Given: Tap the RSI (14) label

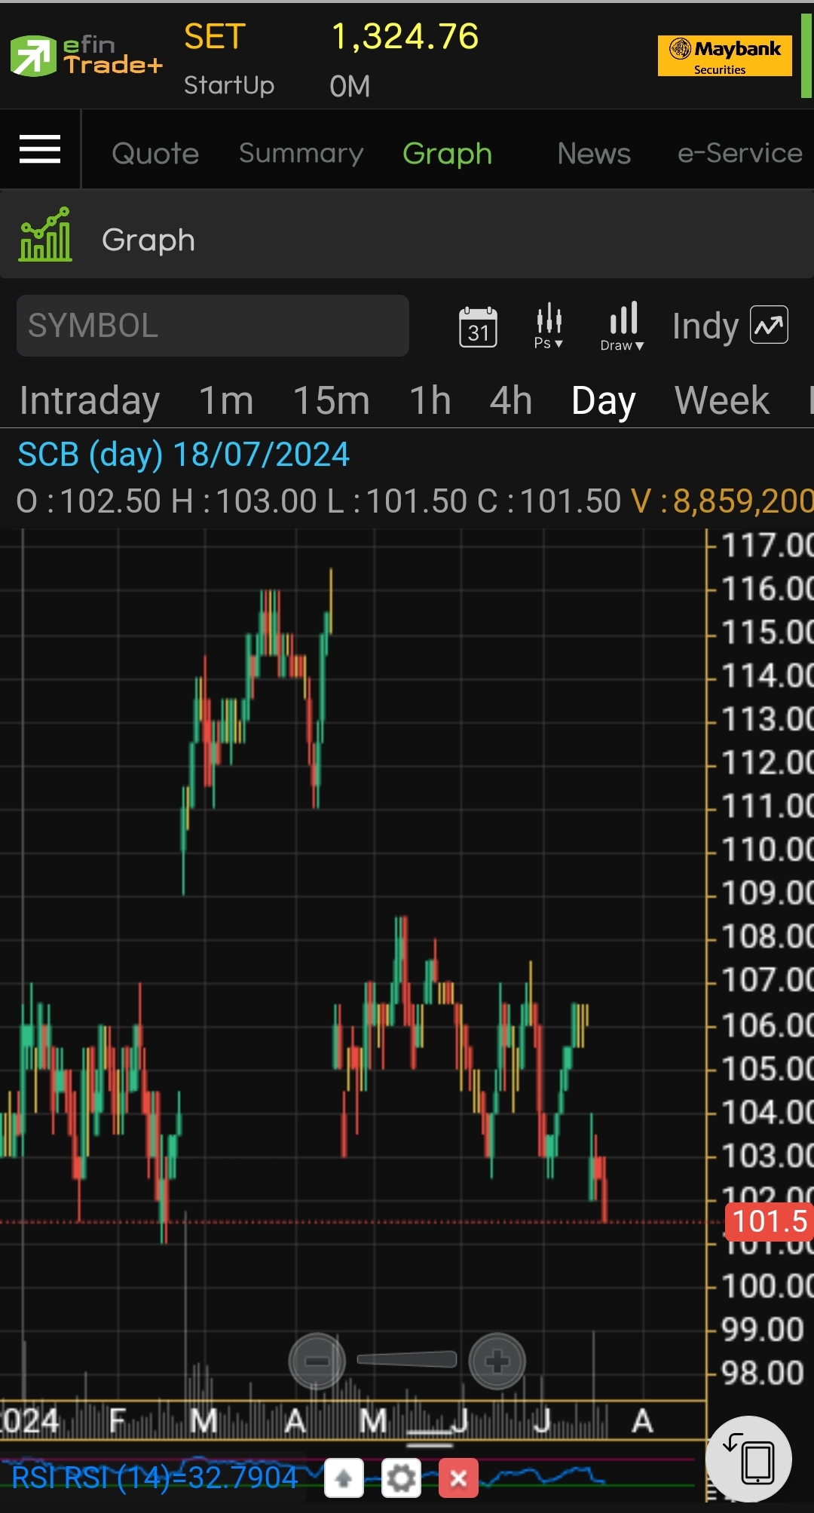Looking at the screenshot, I should [x=155, y=1478].
